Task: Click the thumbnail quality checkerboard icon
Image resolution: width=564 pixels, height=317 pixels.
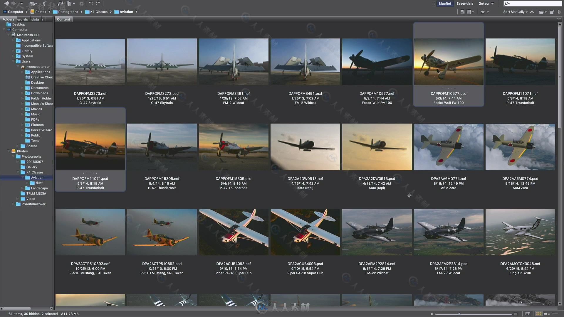Action: [462, 12]
